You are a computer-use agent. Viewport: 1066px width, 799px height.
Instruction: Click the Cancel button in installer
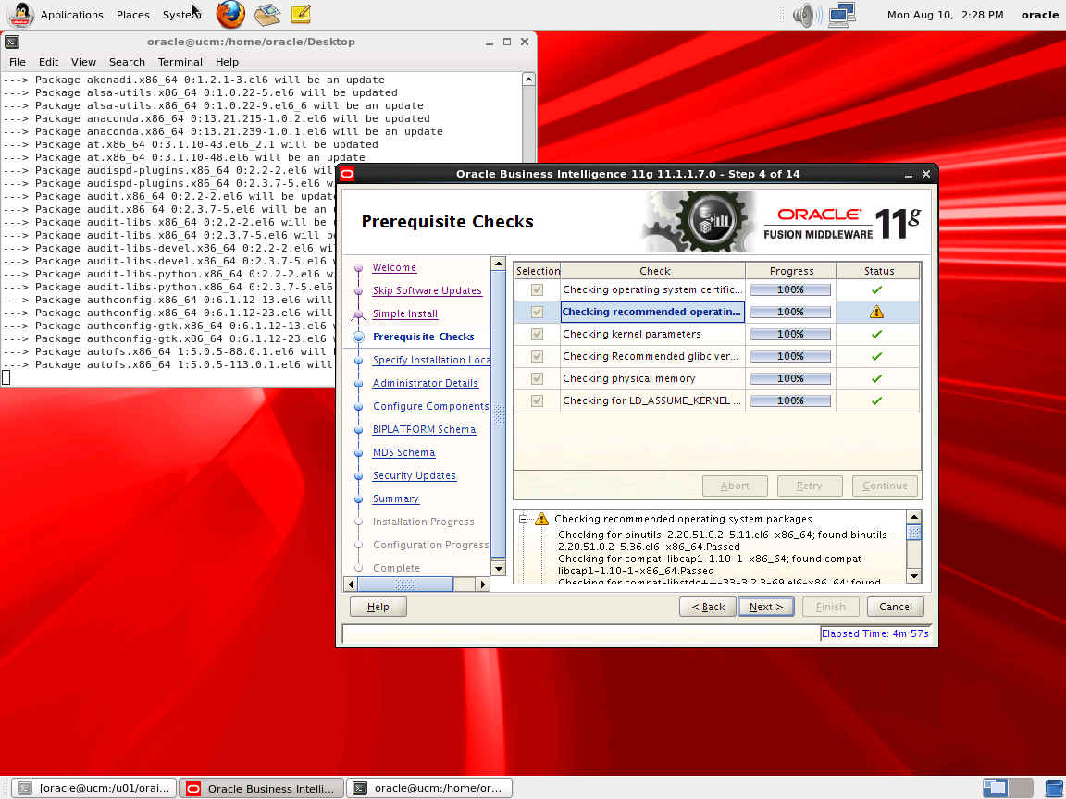(x=896, y=607)
